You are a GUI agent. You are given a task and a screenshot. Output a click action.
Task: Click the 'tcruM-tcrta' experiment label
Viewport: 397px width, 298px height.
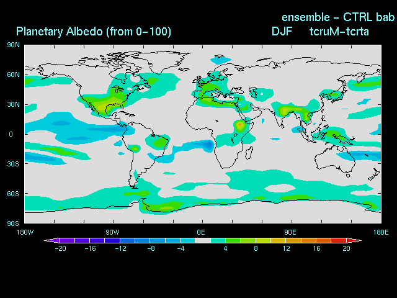(339, 31)
